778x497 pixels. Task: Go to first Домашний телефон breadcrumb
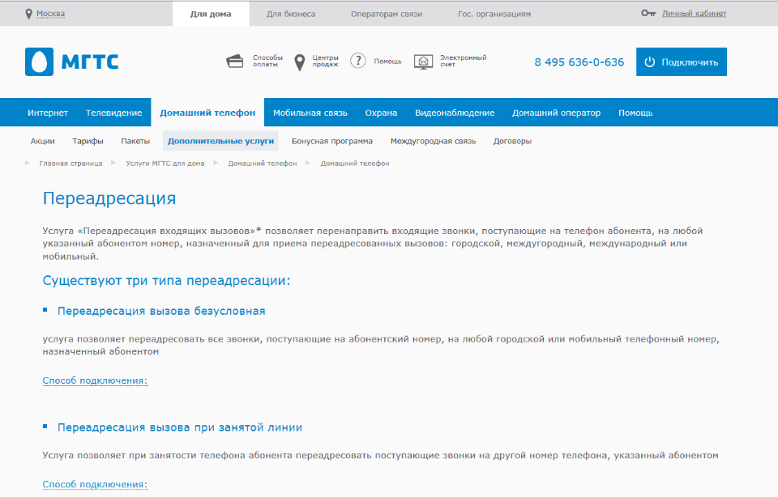[263, 164]
